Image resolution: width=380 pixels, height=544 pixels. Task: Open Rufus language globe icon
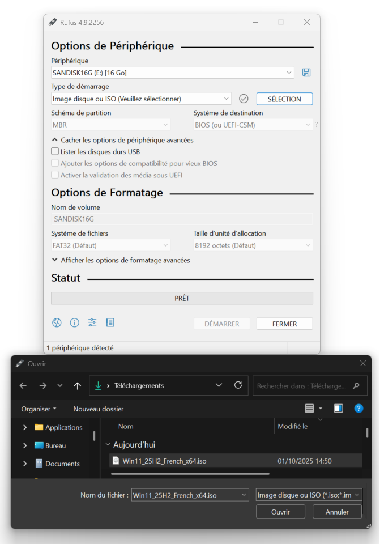pyautogui.click(x=57, y=323)
